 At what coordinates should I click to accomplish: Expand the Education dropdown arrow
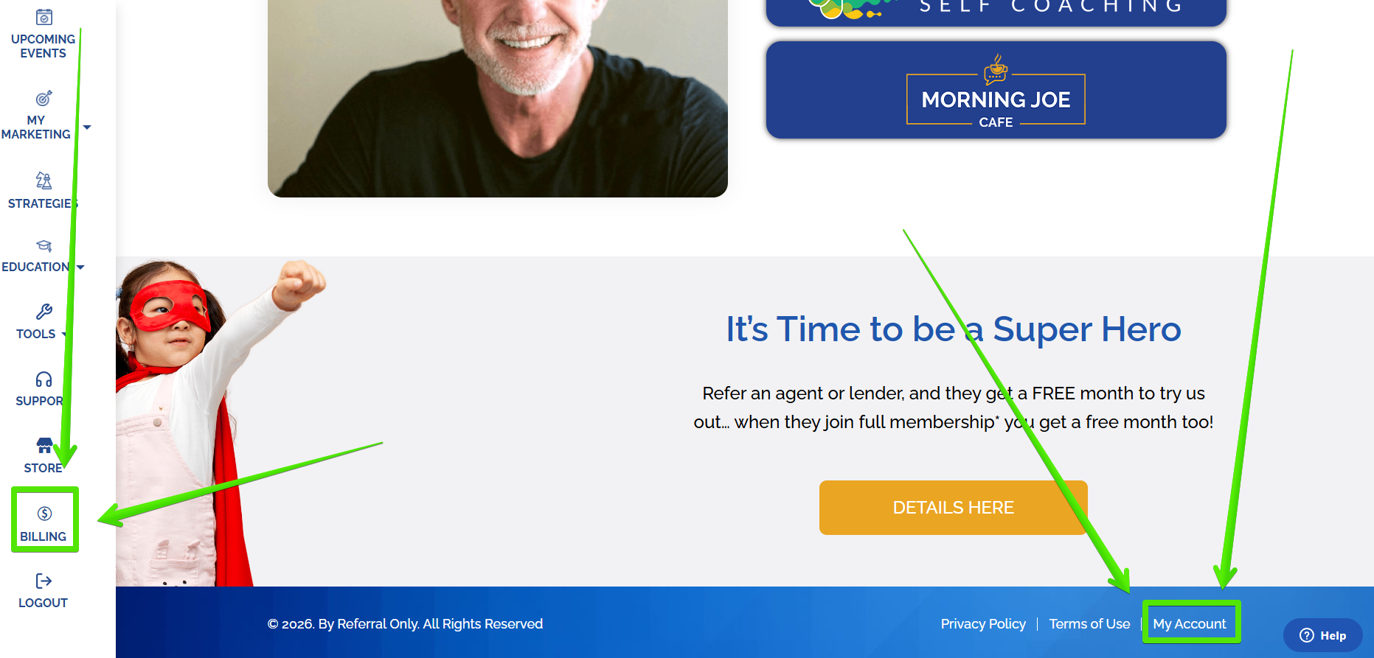click(80, 267)
